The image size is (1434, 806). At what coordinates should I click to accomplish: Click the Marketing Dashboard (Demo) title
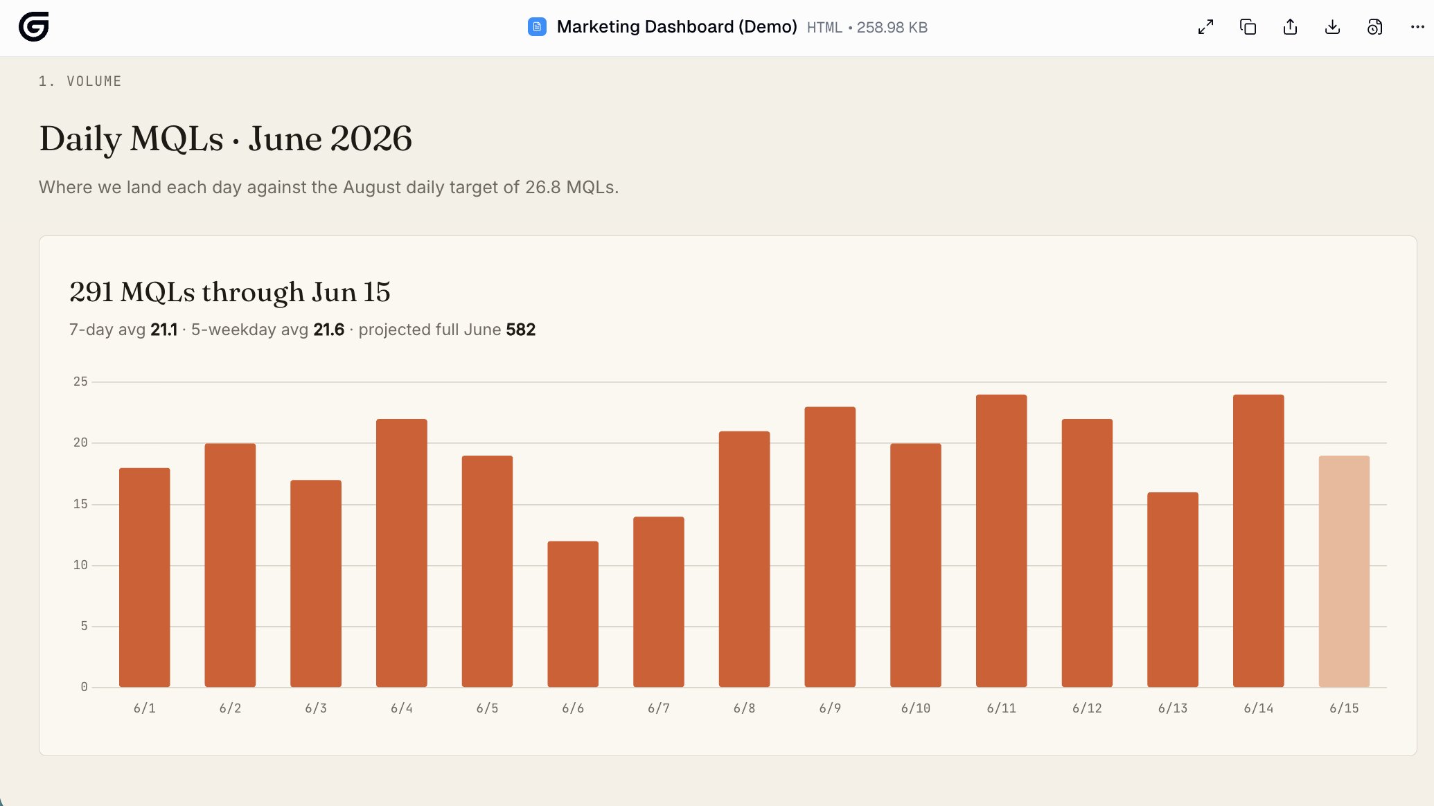click(677, 27)
